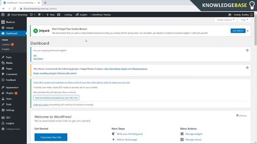Image resolution: width=257 pixels, height=144 pixels.
Task: Expand the Help dropdown tab
Action: [244, 20]
